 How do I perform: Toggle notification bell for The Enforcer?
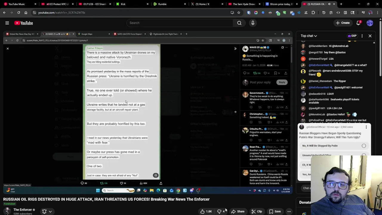(44, 211)
